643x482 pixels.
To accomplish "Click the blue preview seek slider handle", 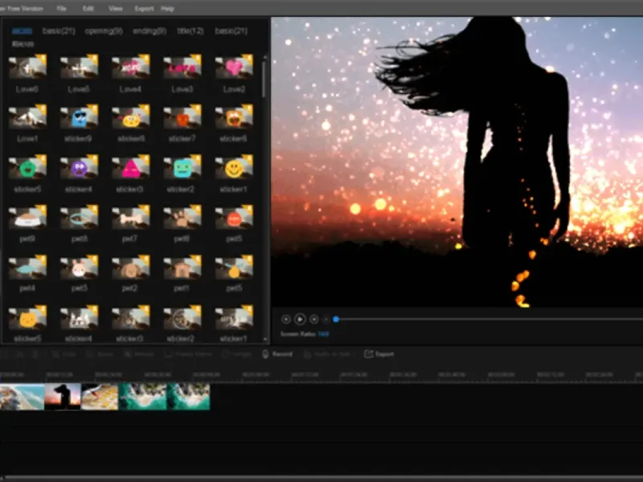I will tap(336, 319).
